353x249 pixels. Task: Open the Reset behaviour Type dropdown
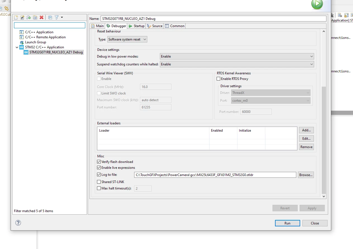127,39
